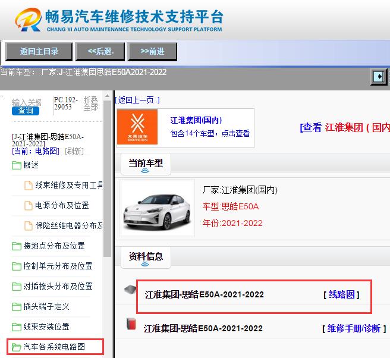Select 概述 tree item text
This screenshot has width=390, height=358.
(x=31, y=165)
